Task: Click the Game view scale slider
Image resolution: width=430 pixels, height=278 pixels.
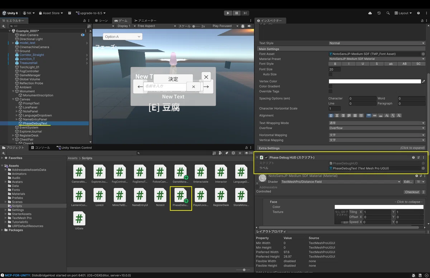Action: (196, 26)
